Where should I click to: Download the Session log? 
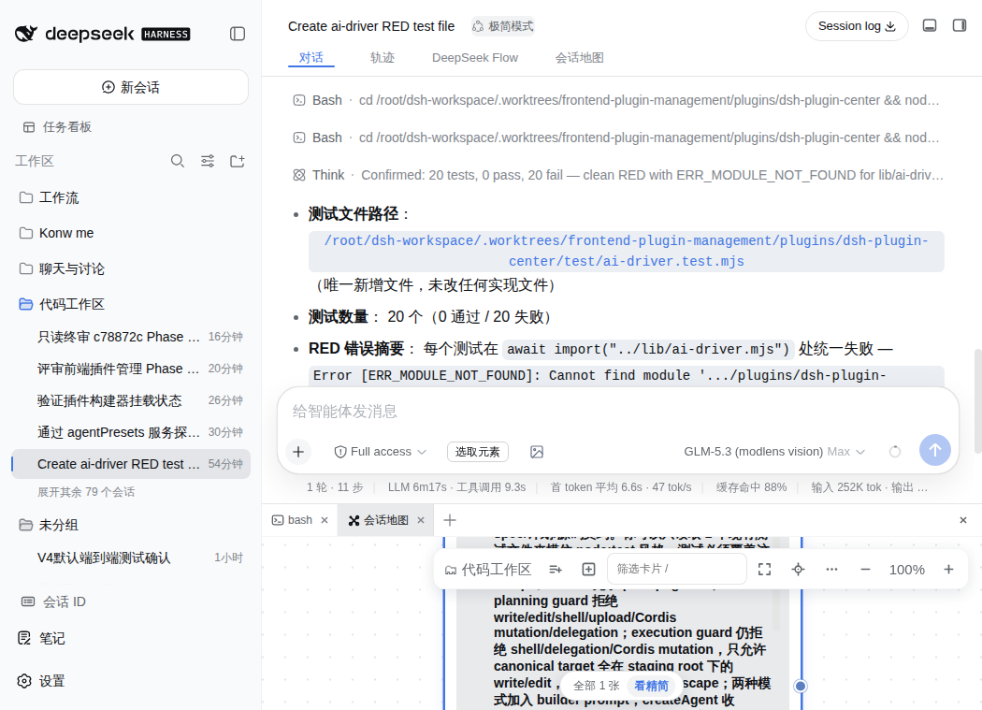tap(856, 26)
